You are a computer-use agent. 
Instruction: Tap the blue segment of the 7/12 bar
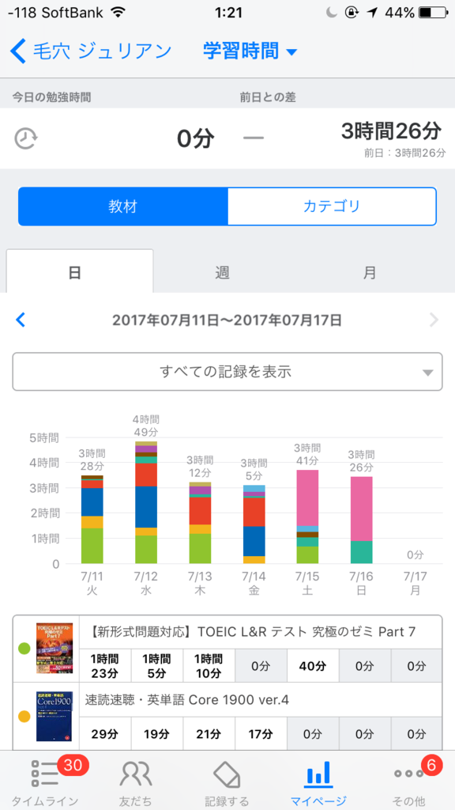146,507
